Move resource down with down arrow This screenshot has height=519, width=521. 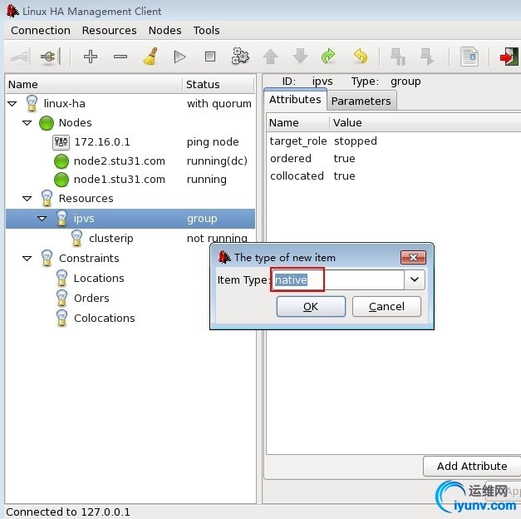[300, 56]
